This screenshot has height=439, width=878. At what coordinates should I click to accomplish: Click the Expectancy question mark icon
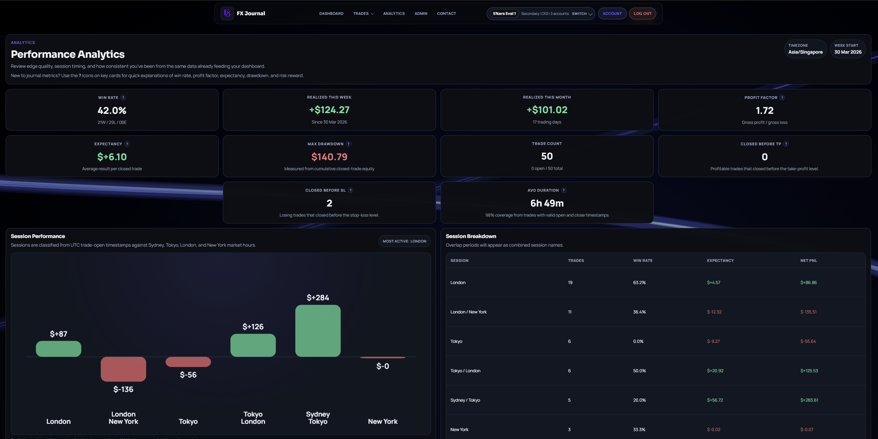click(x=127, y=144)
